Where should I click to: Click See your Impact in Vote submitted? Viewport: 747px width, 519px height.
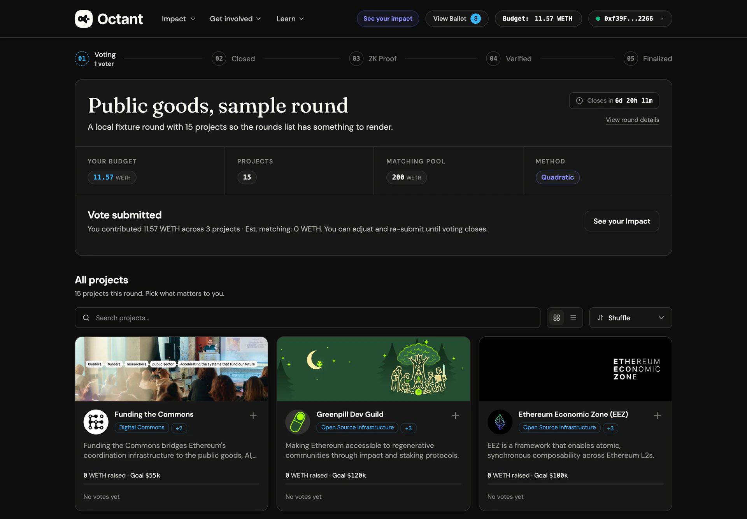622,221
